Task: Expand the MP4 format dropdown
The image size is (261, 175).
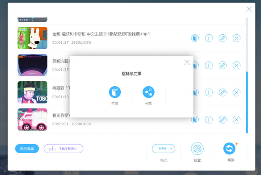Action: (163, 149)
